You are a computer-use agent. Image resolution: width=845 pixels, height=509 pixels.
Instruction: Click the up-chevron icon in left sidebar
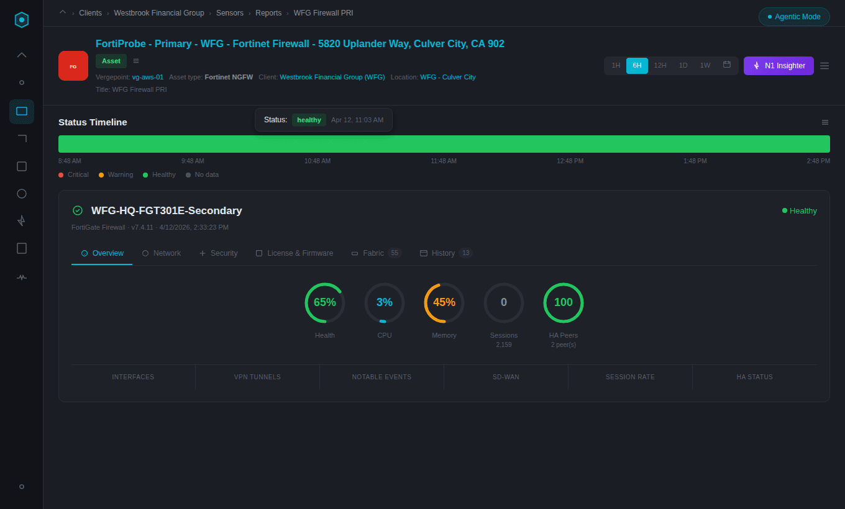click(22, 55)
